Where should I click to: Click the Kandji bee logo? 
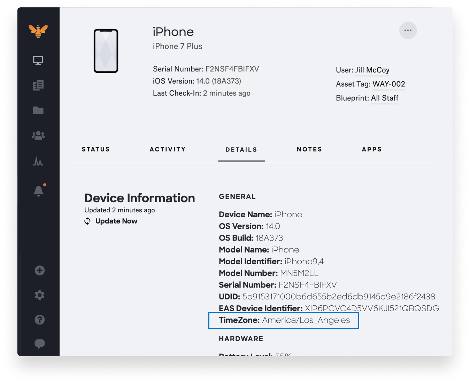pos(38,31)
